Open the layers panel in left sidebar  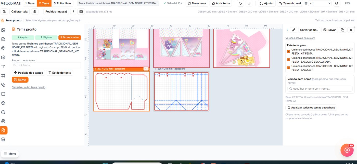tap(3, 57)
